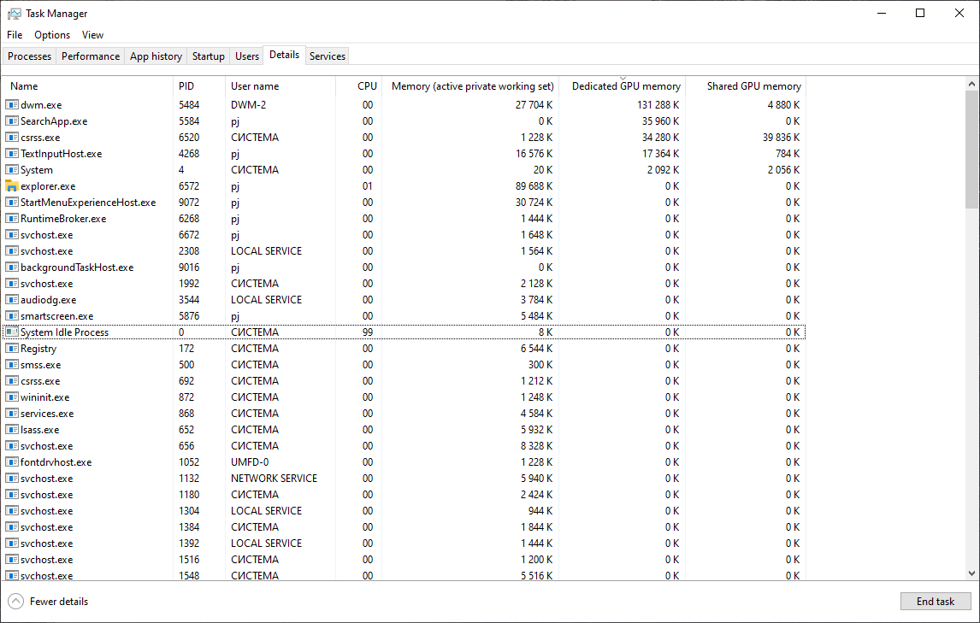
Task: Click the NETWORK SERVICE user name cell
Action: [274, 479]
